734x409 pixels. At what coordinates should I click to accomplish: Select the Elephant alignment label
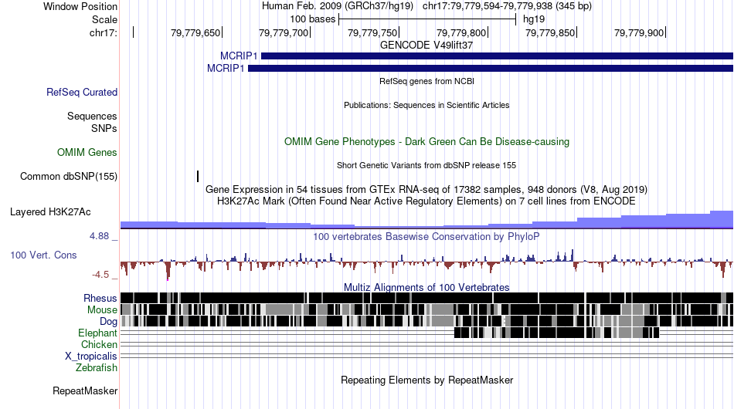tap(97, 333)
